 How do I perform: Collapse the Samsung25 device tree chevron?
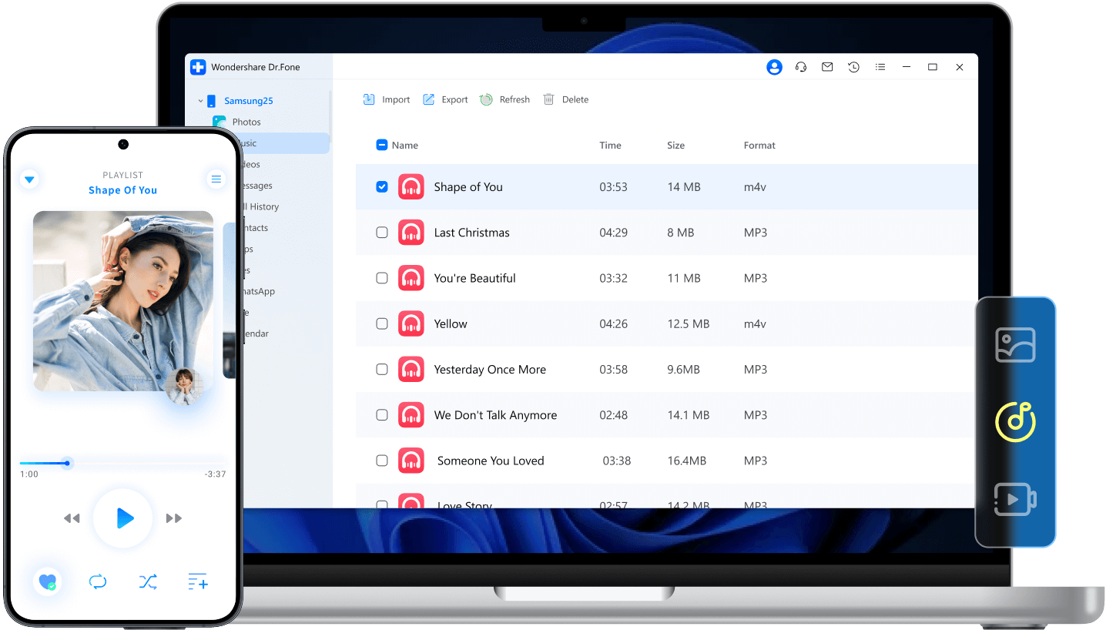[x=200, y=101]
